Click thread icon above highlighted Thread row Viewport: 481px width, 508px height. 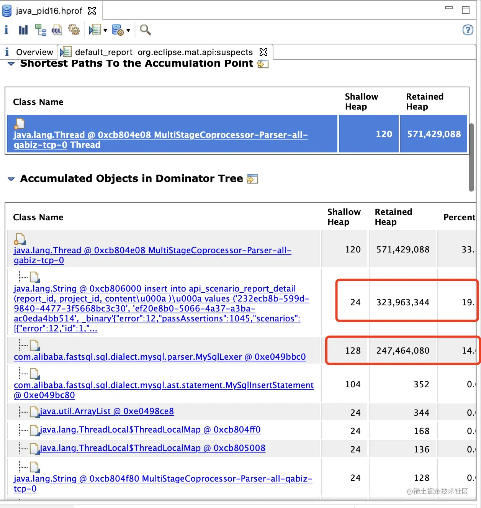point(19,123)
